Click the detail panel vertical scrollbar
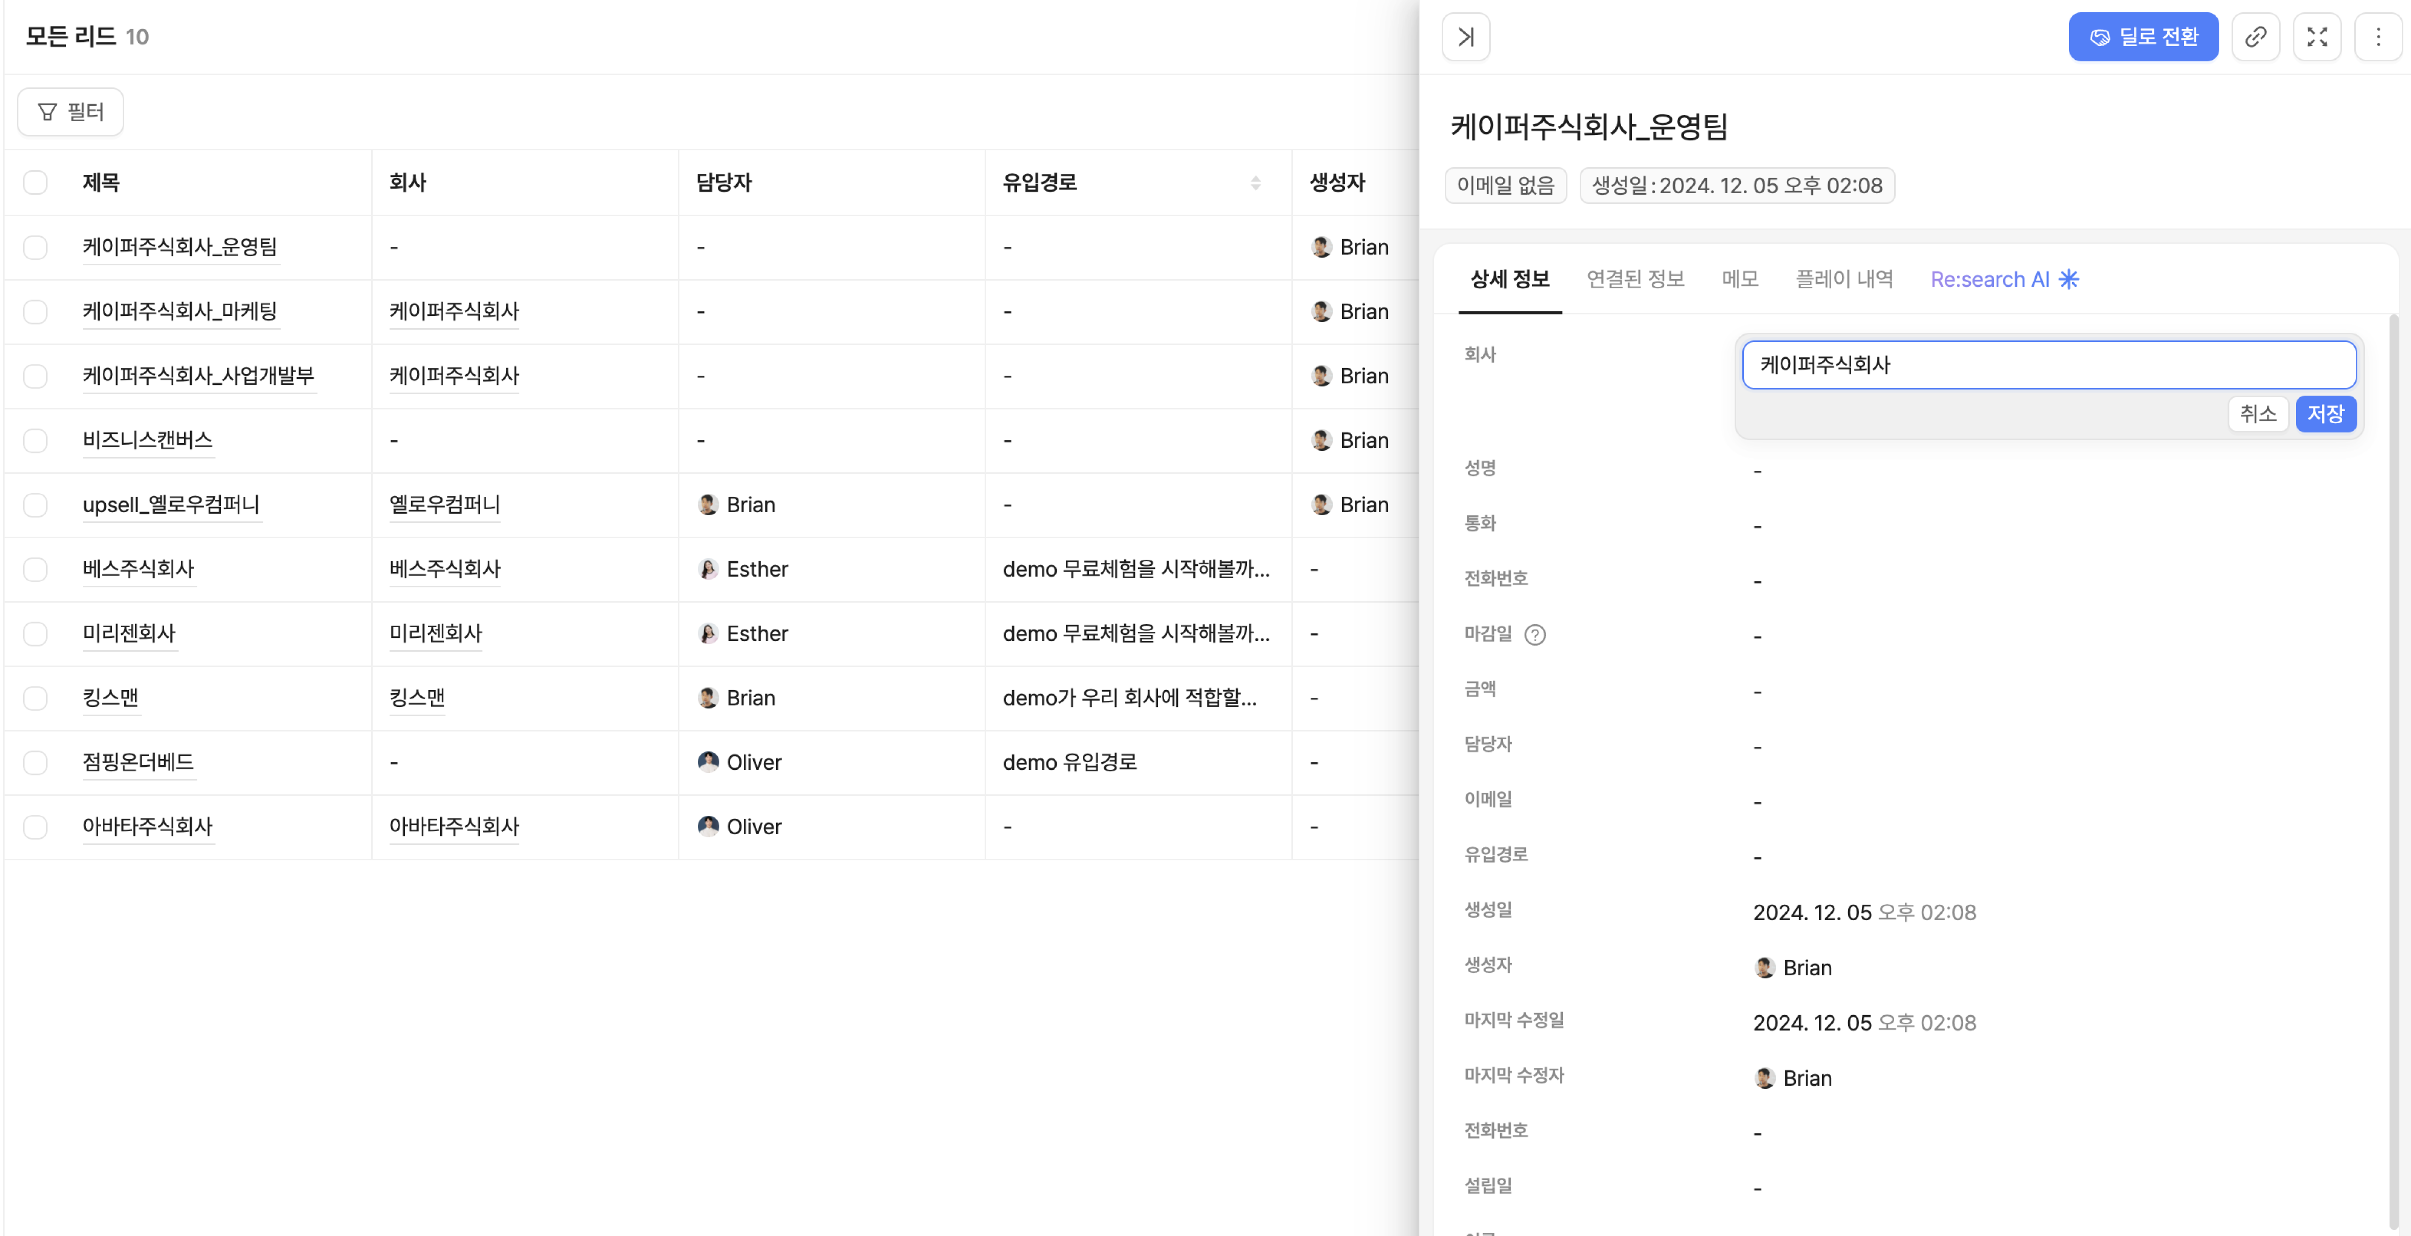Screen dimensions: 2411x1236 click(2393, 748)
